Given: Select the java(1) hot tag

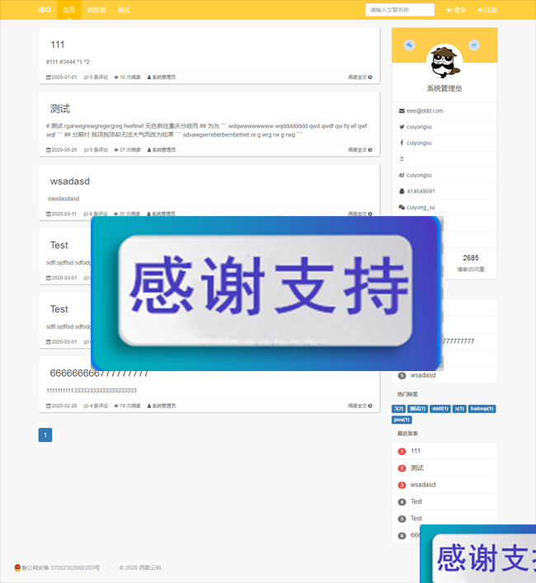Looking at the screenshot, I should coord(402,420).
